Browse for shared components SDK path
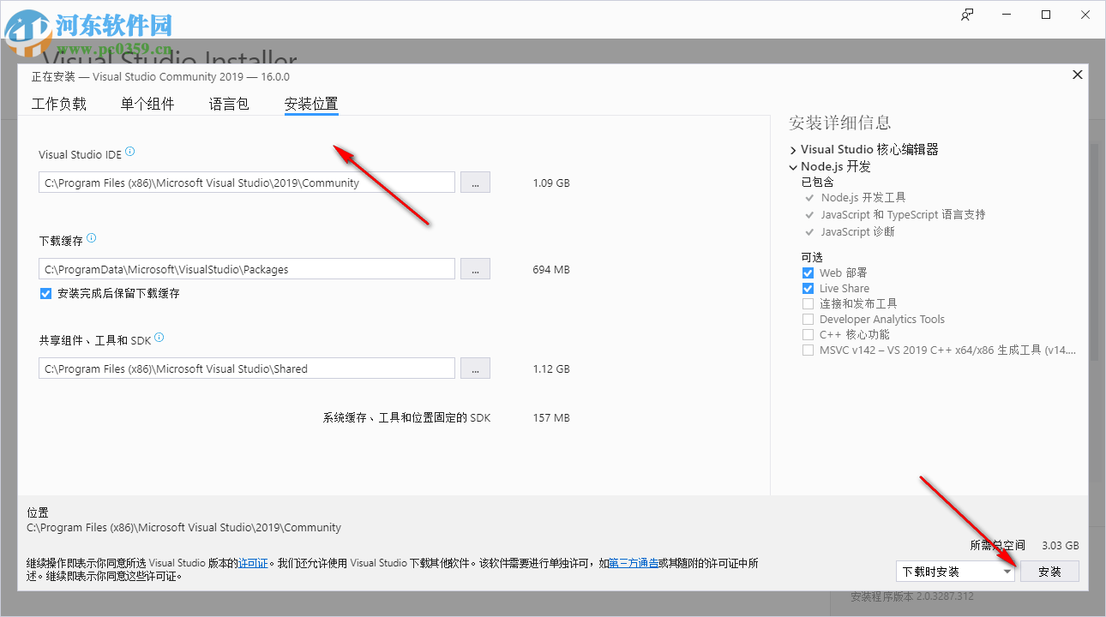 click(x=475, y=368)
